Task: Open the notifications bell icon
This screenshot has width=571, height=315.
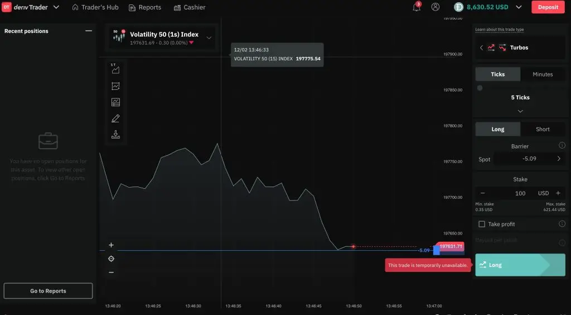Action: [x=417, y=7]
